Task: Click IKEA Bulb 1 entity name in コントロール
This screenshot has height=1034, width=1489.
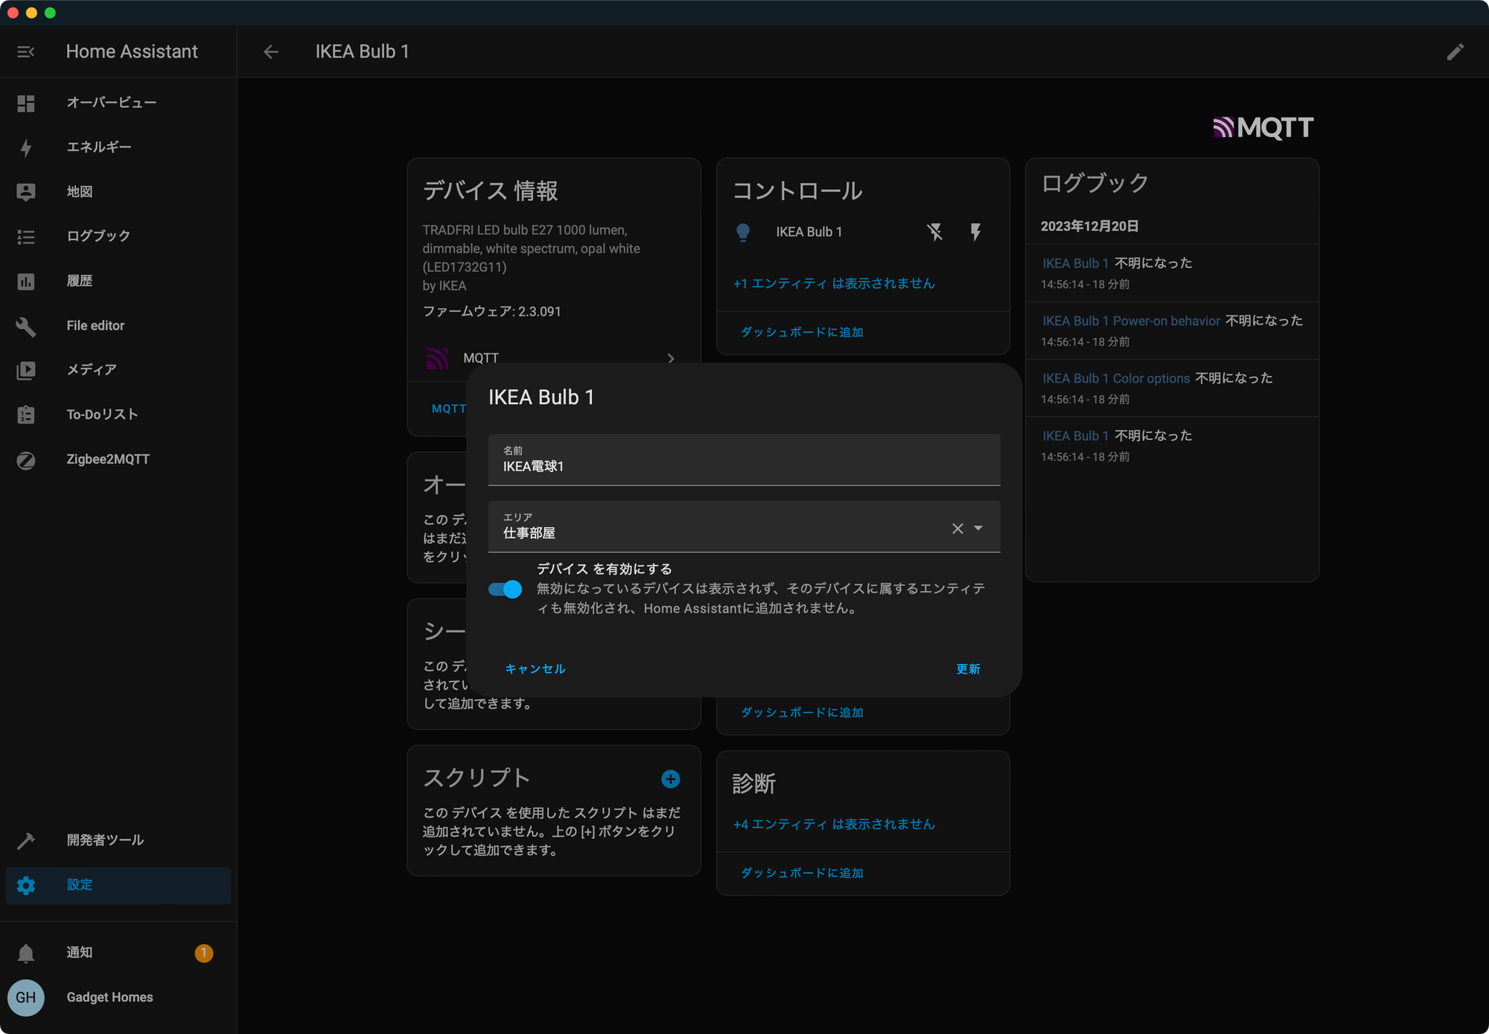Action: [809, 232]
